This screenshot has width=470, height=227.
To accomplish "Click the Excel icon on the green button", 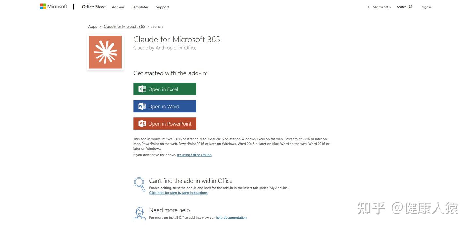I will click(142, 89).
